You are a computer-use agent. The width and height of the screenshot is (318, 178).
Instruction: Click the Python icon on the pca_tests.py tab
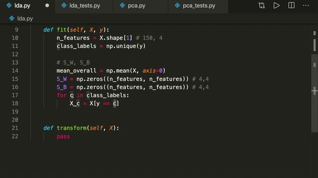(177, 5)
